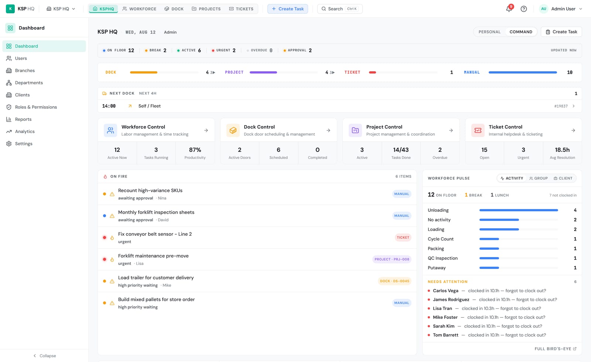This screenshot has height=362, width=591.
Task: Select CLIENT in Workforce Pulse
Action: pyautogui.click(x=563, y=178)
